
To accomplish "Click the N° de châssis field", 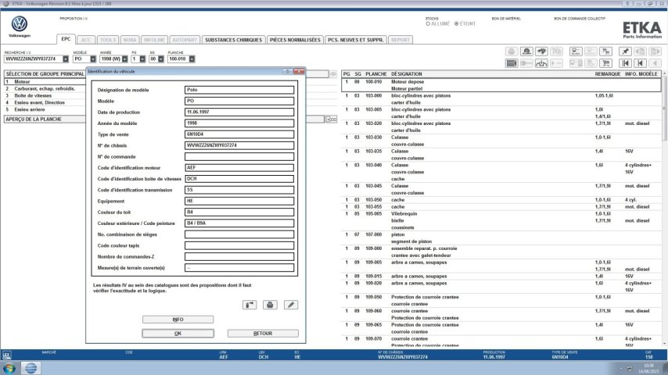I will click(239, 145).
